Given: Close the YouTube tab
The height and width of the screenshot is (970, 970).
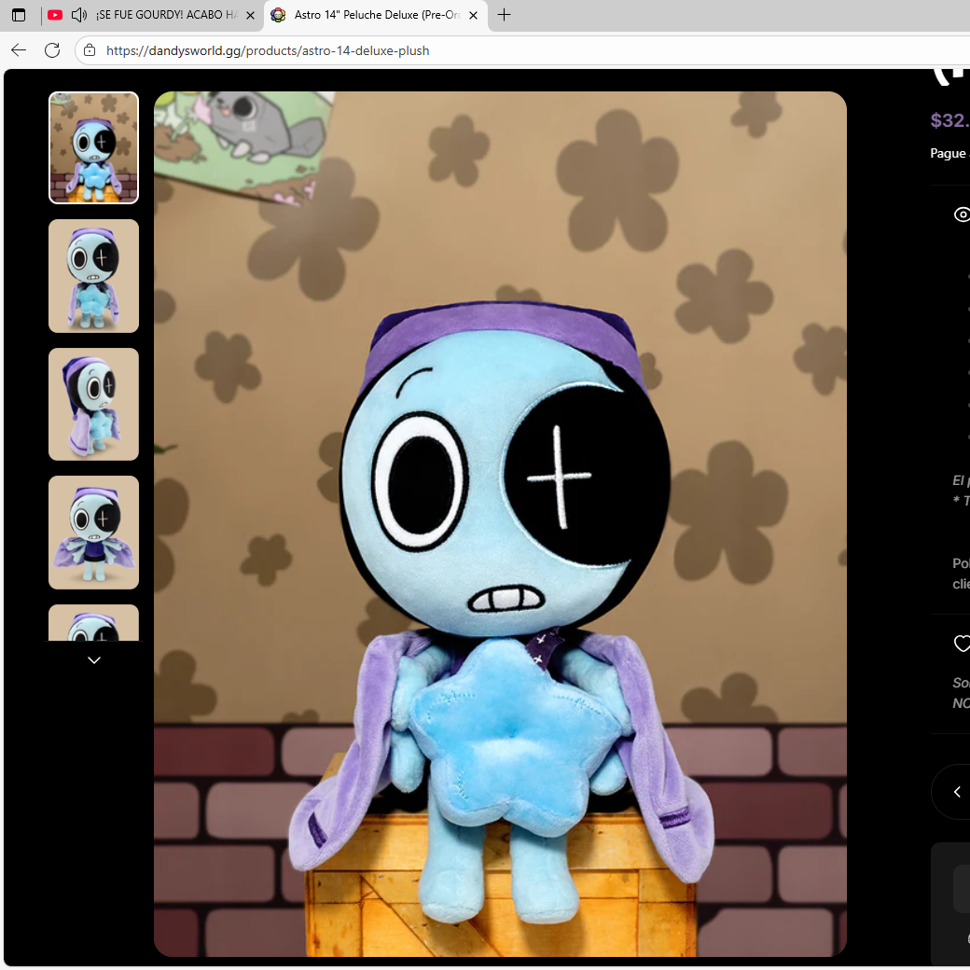Looking at the screenshot, I should [251, 16].
